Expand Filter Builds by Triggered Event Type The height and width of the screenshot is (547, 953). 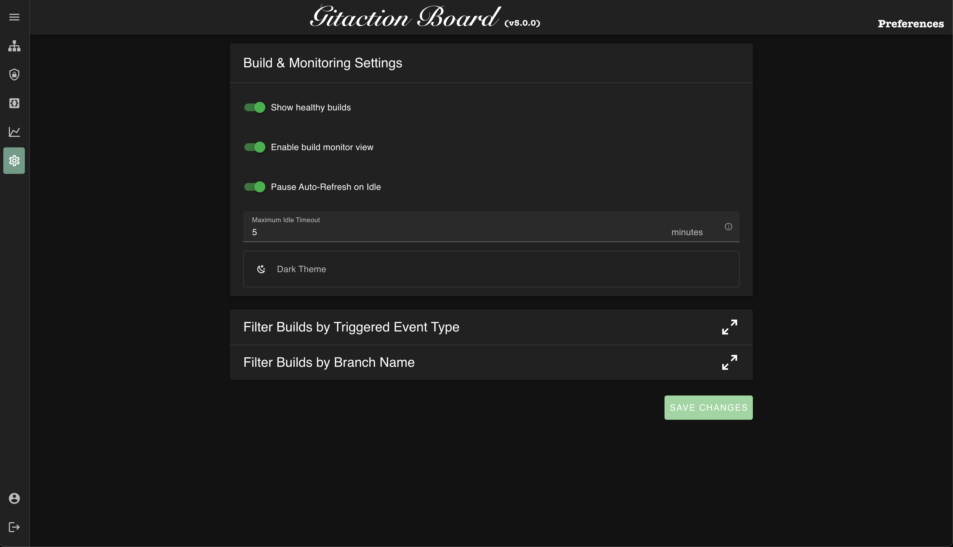(729, 327)
